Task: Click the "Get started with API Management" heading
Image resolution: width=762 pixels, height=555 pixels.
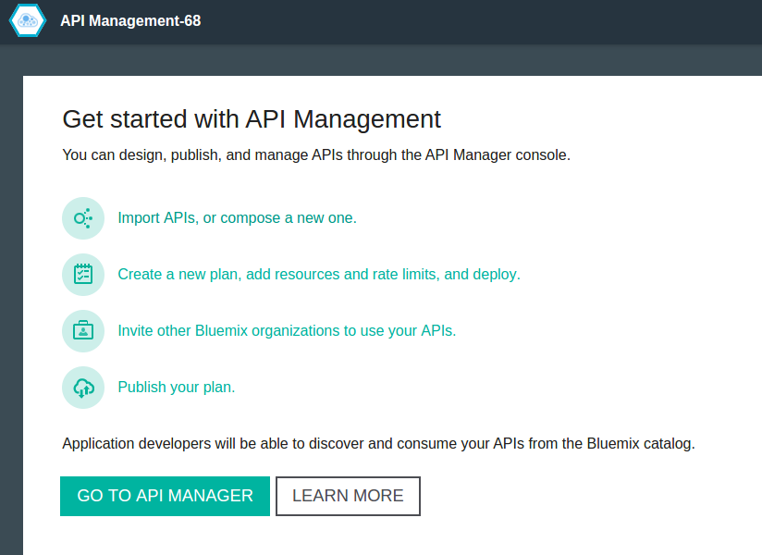Action: tap(251, 119)
